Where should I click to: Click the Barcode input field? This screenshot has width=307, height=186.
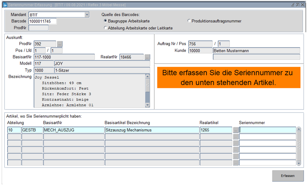pos(42,21)
